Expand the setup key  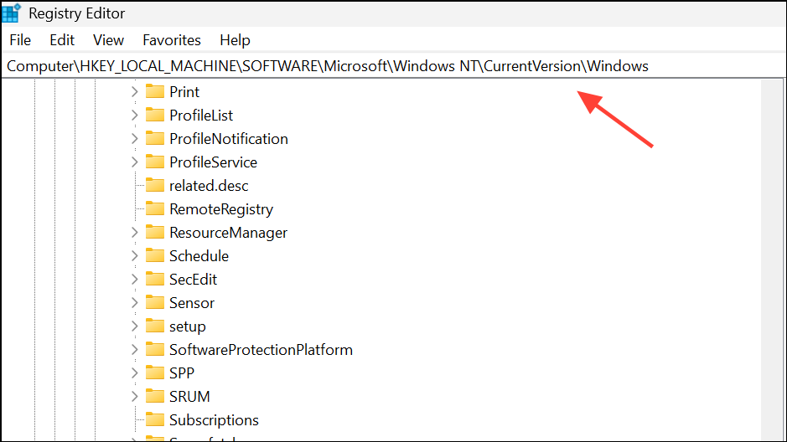134,326
